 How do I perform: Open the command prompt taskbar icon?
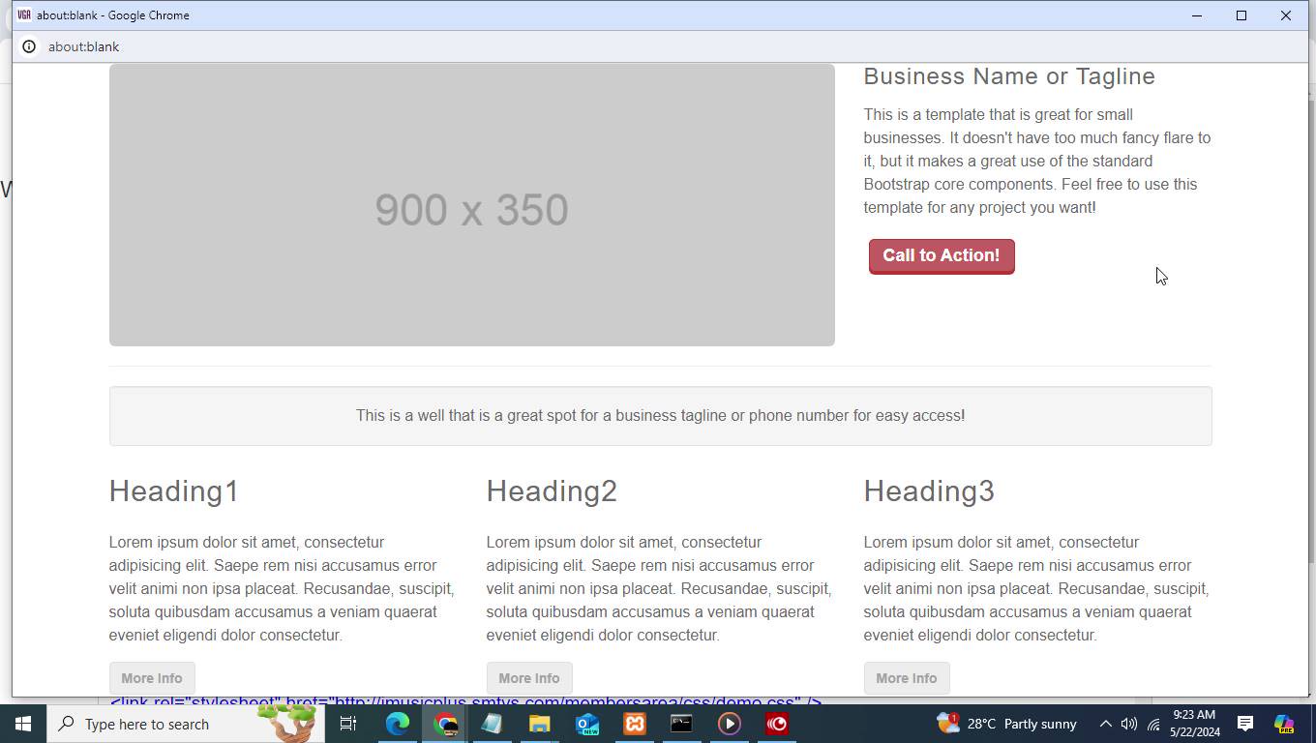coord(681,724)
